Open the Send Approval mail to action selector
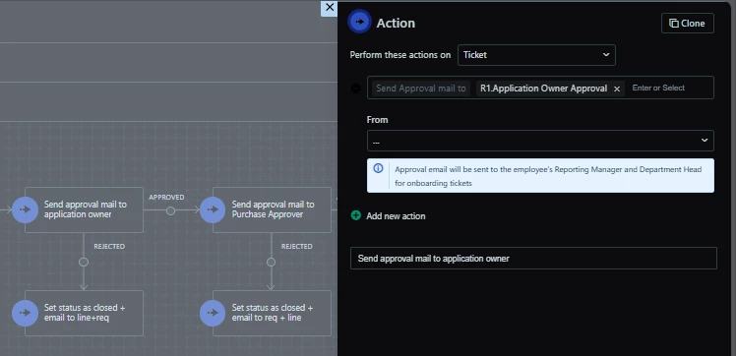This screenshot has width=736, height=356. click(x=420, y=89)
